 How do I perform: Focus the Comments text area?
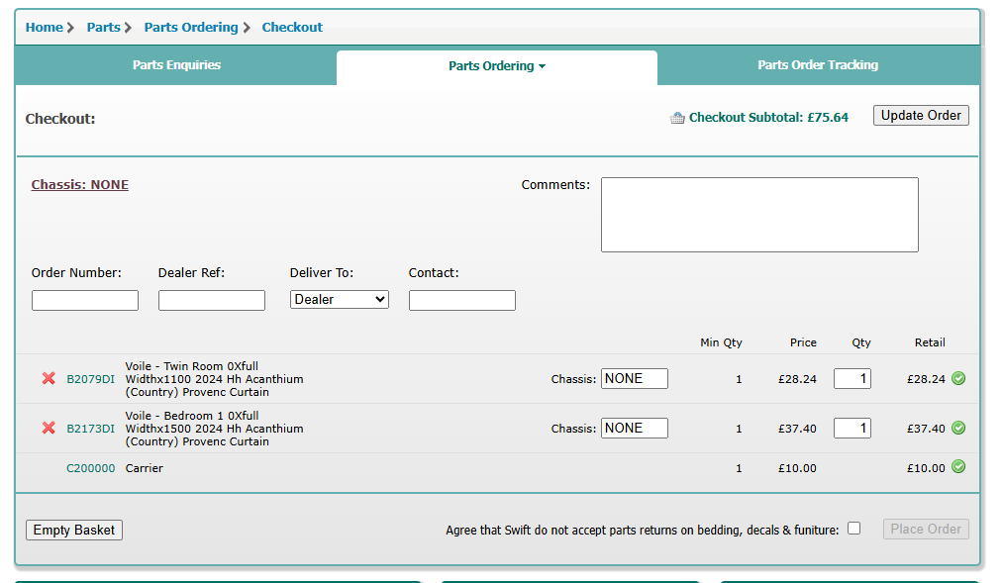click(759, 215)
